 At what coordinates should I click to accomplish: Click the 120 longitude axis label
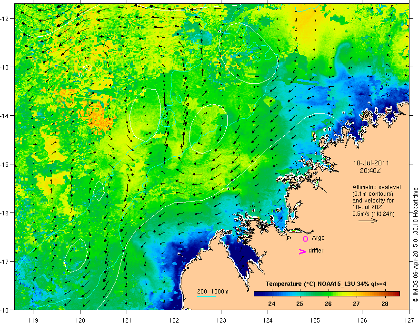(80, 320)
